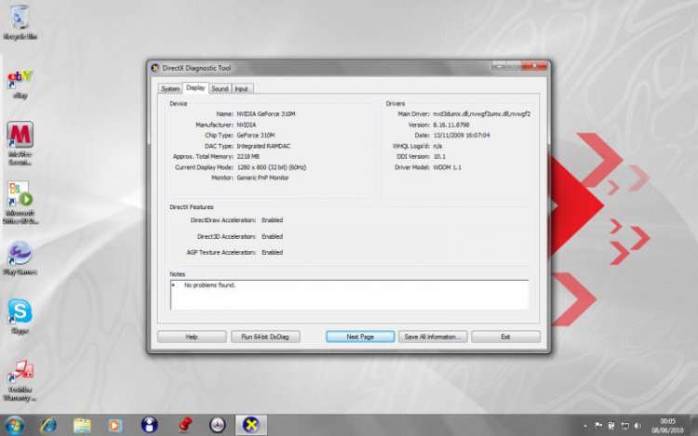Click the Help button
Image resolution: width=698 pixels, height=436 pixels.
(x=192, y=337)
